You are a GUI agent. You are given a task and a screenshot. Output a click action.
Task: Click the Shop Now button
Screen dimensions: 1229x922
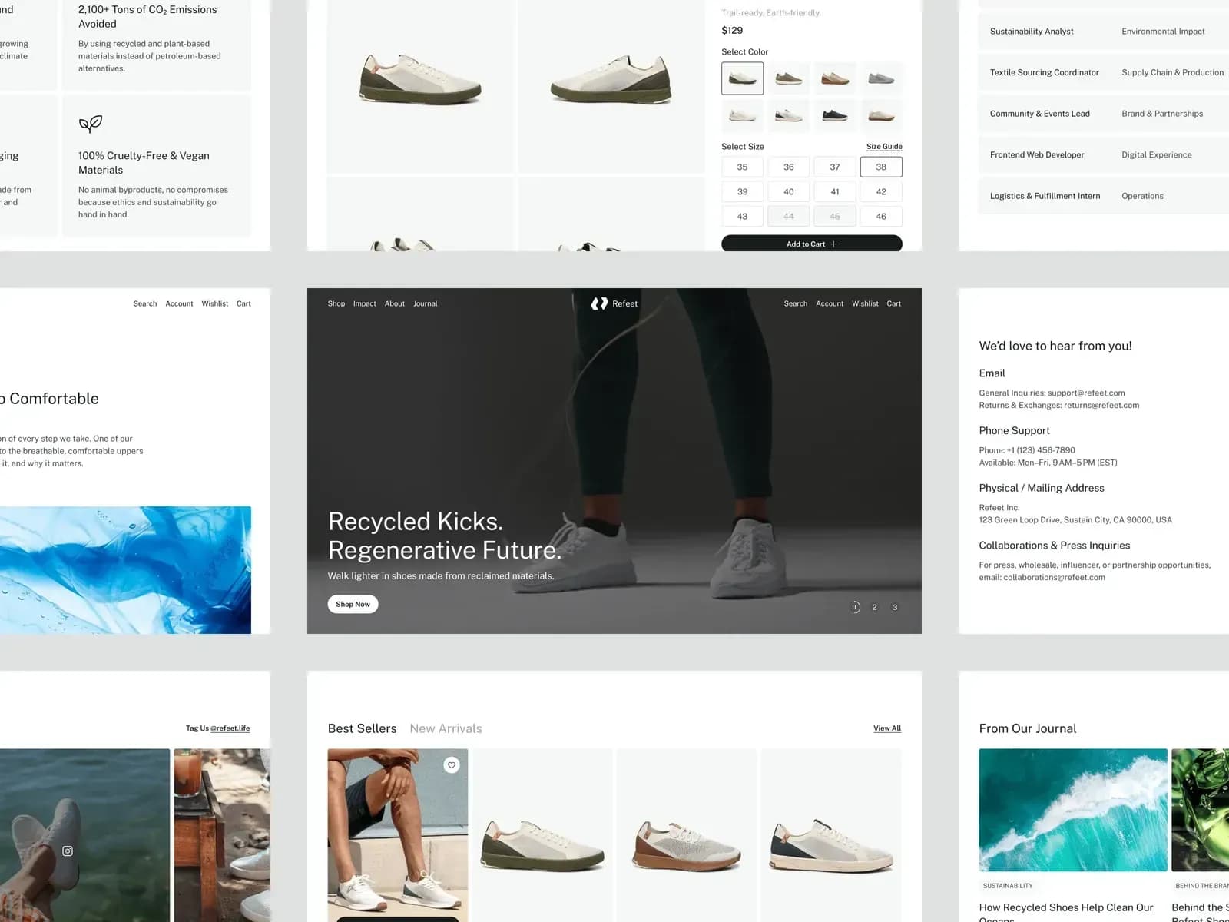[x=353, y=604]
